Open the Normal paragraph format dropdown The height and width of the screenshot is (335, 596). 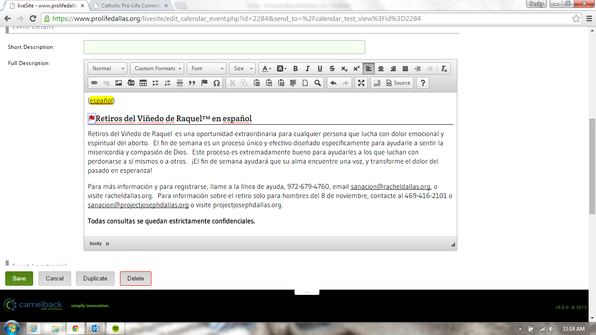pyautogui.click(x=108, y=68)
